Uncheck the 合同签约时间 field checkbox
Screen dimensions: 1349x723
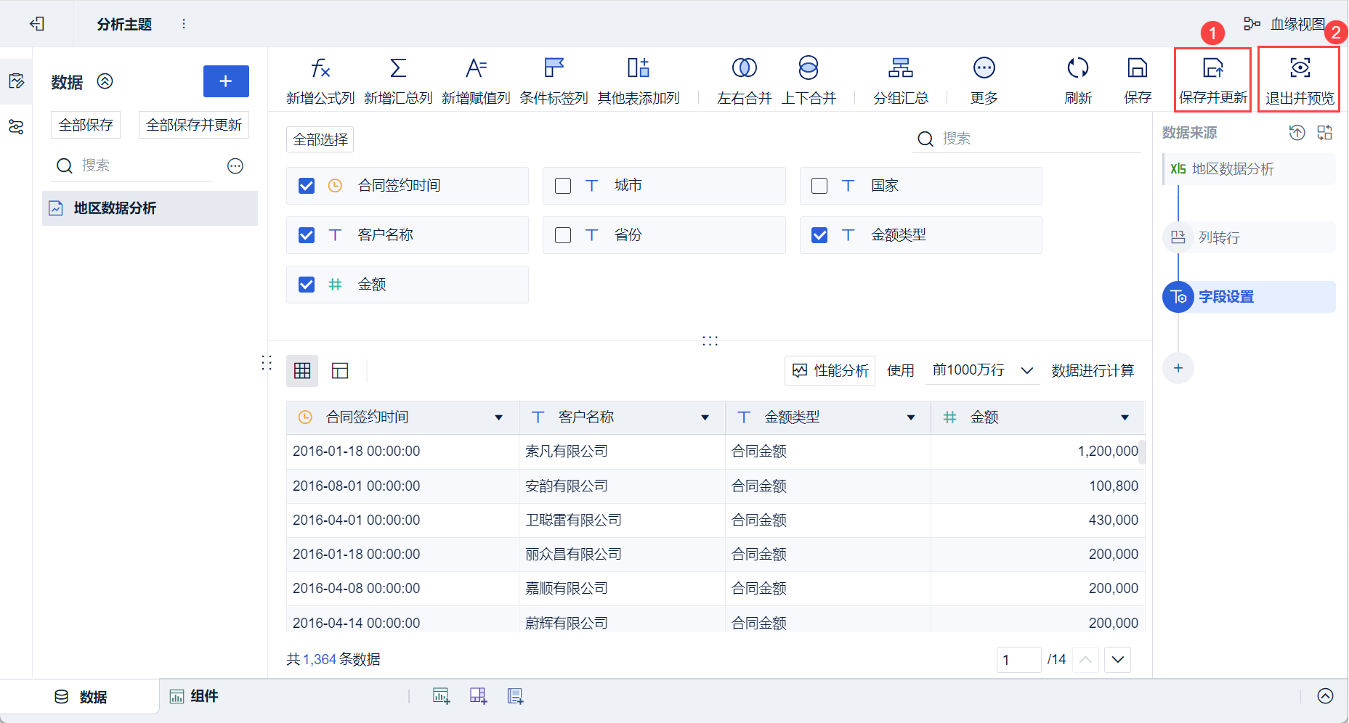(x=307, y=186)
